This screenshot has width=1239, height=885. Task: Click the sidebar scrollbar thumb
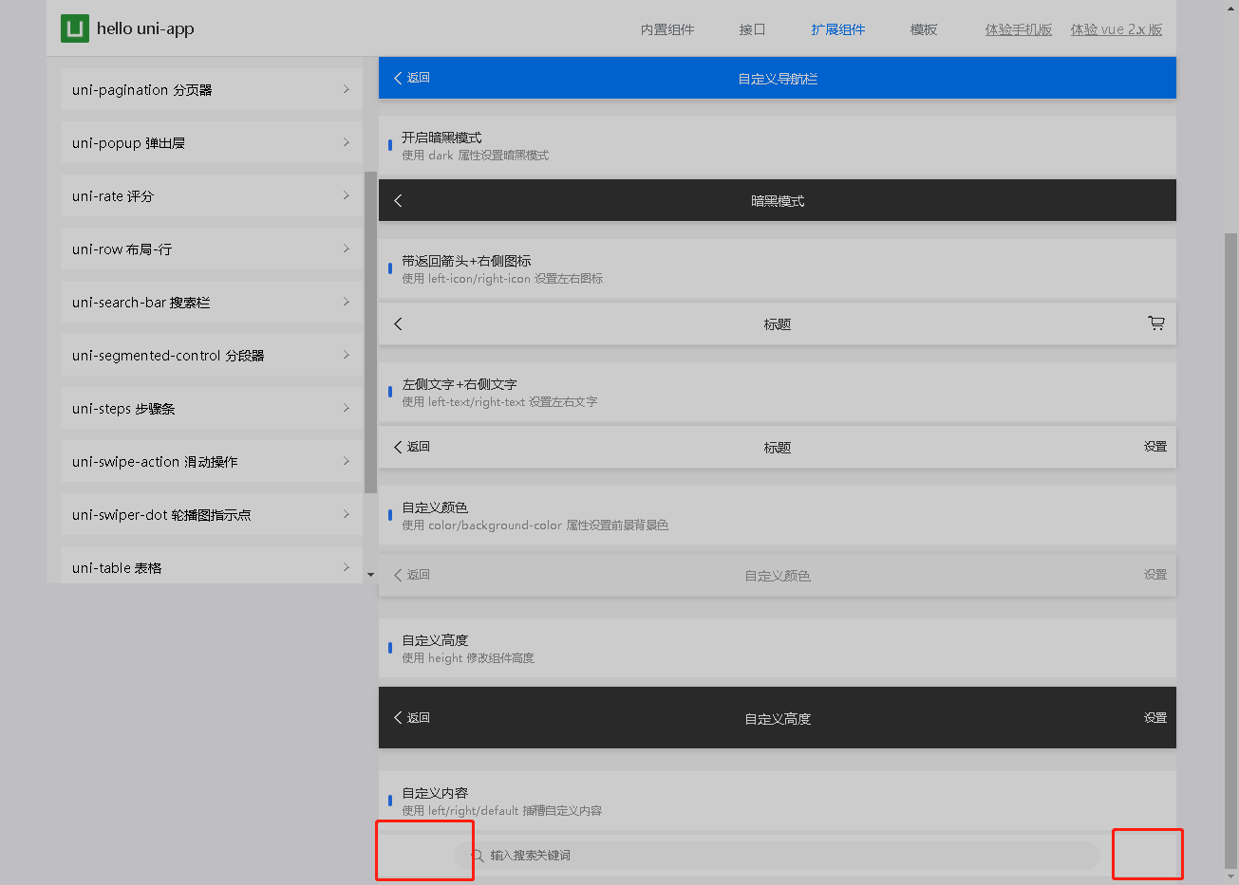pos(370,332)
